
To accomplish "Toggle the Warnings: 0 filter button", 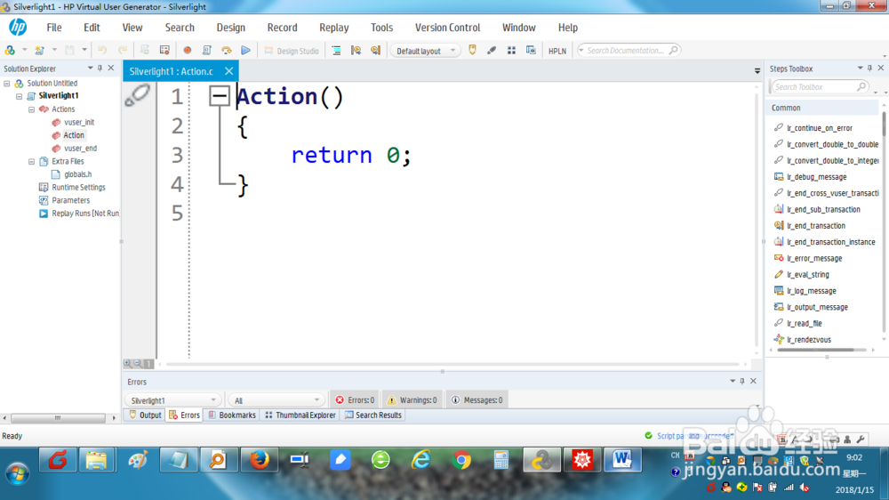I will (x=412, y=400).
